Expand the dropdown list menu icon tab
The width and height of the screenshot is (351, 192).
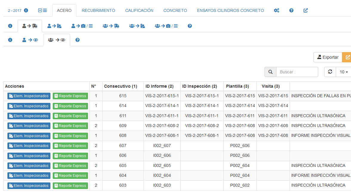click(43, 10)
